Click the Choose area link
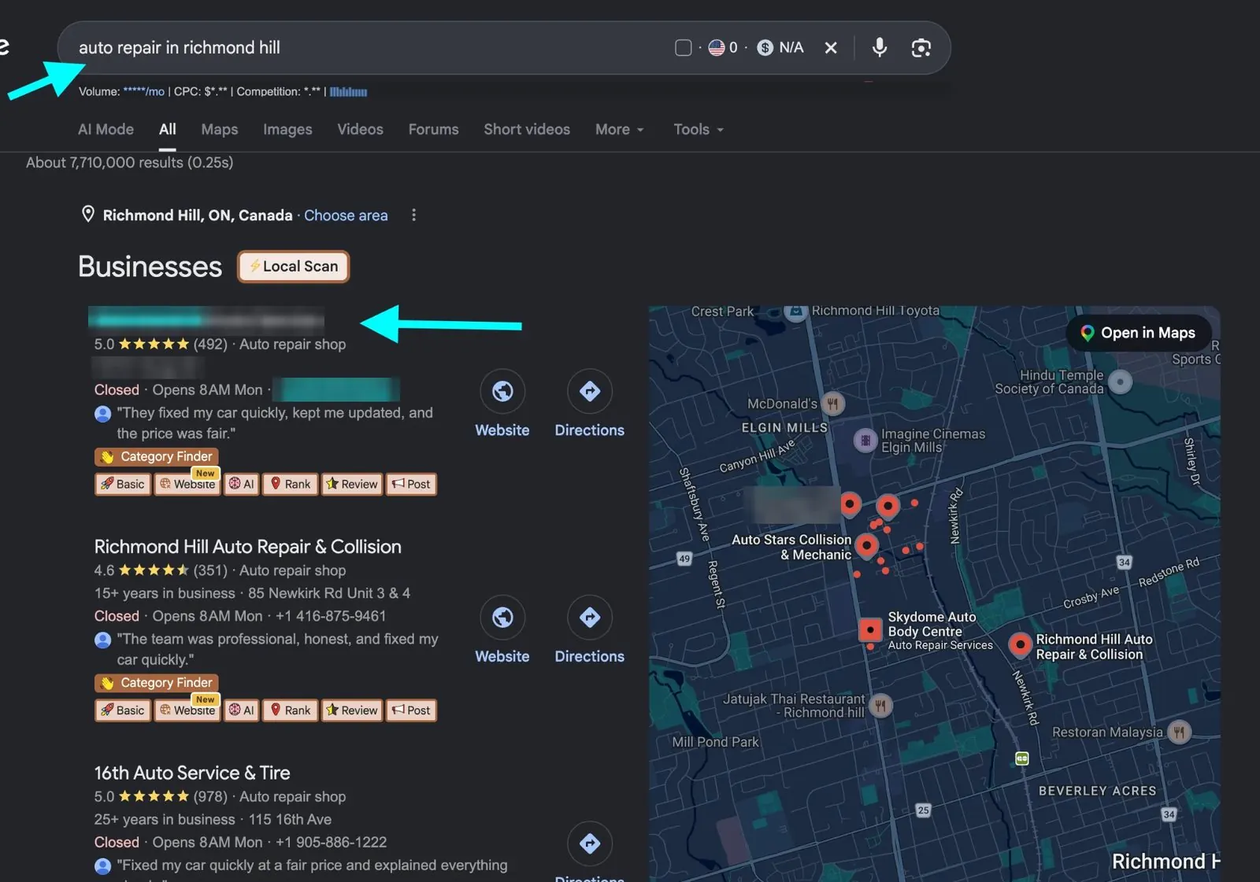1260x882 pixels. pos(346,215)
